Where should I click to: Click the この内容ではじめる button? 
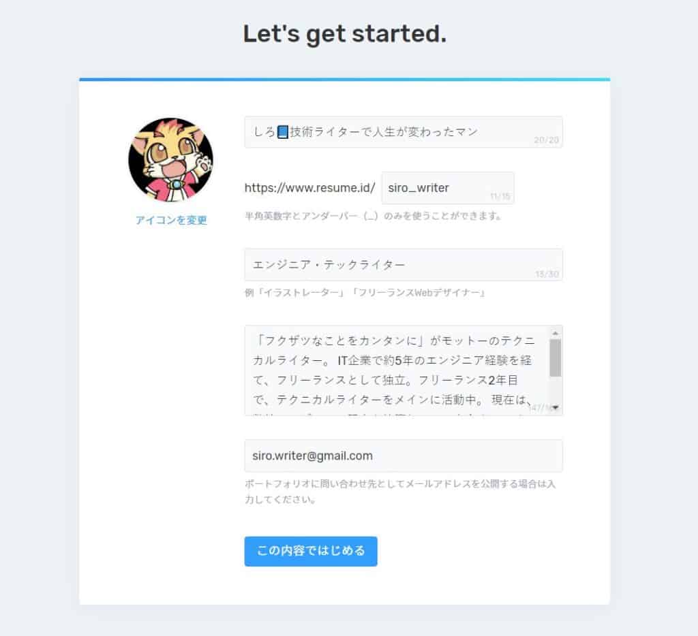pyautogui.click(x=311, y=551)
